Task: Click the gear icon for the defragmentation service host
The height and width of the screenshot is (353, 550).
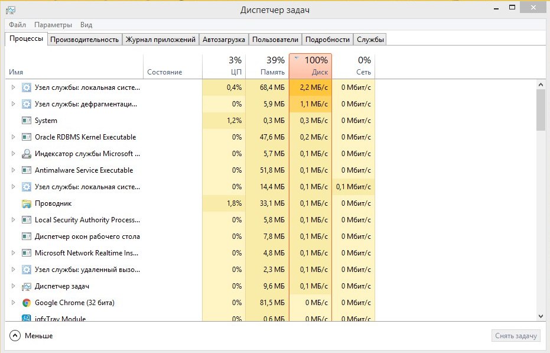Action: [27, 104]
